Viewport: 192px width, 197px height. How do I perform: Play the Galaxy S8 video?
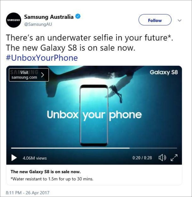(14, 158)
